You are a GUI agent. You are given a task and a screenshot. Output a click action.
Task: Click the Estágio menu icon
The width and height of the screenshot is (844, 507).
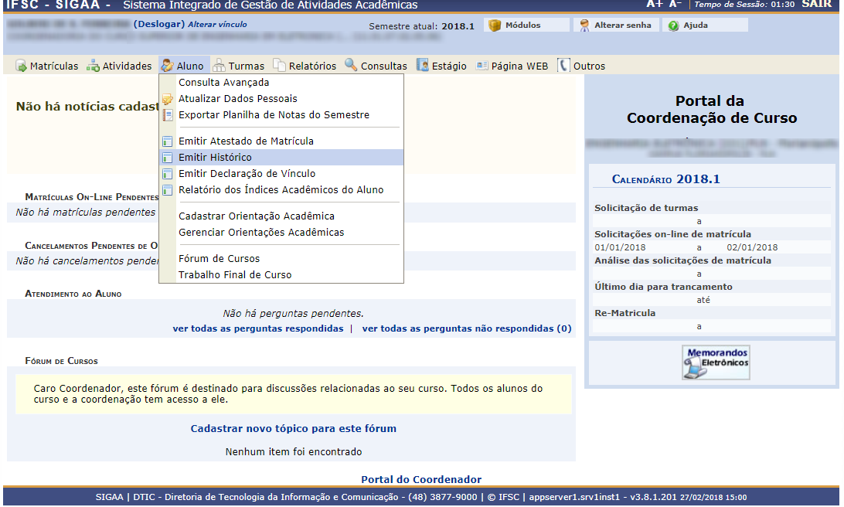(423, 65)
